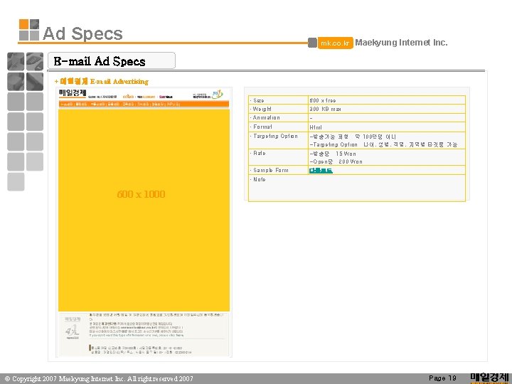Viewport: 512px width, 384px height.
Task: Click 'Maekyung Internet Inc.' header text
Action: 401,43
